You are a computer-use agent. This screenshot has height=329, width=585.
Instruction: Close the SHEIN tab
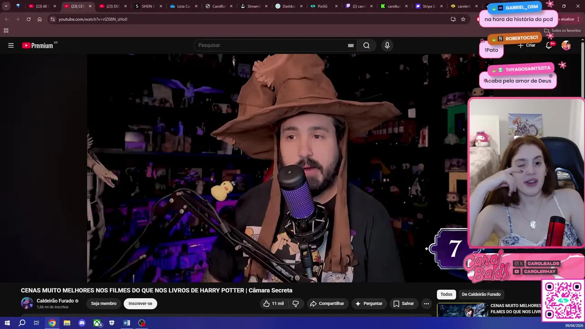point(161,6)
